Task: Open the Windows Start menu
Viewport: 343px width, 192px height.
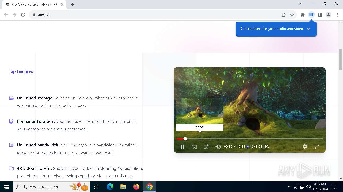Action: [6, 187]
